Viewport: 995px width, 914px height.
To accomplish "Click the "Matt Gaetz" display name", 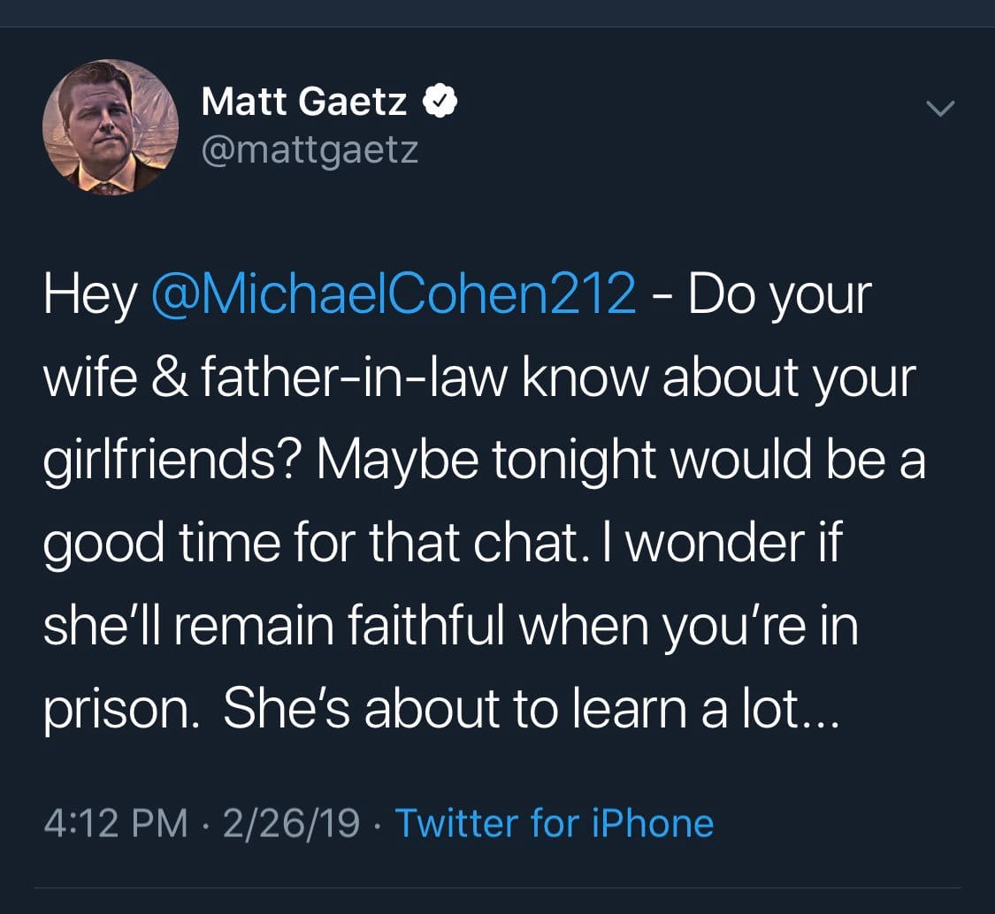I will point(304,103).
